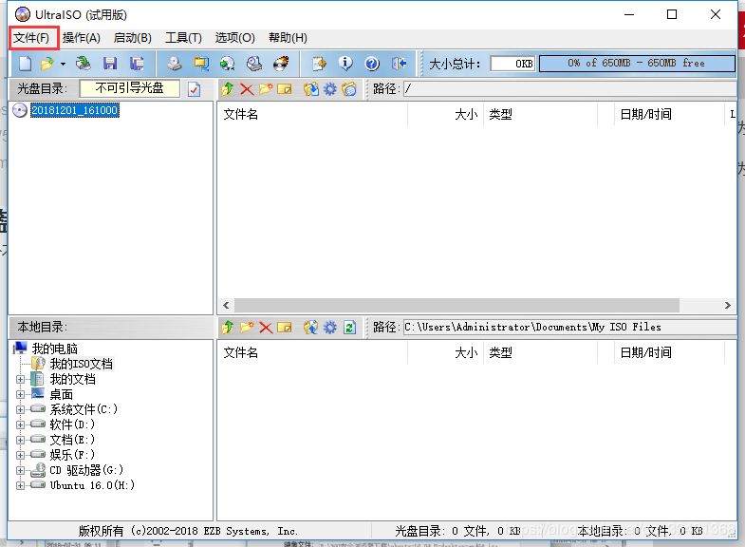Click the document-with-arrow icon left of Info
Screen dimensions: 745x547
[x=319, y=64]
